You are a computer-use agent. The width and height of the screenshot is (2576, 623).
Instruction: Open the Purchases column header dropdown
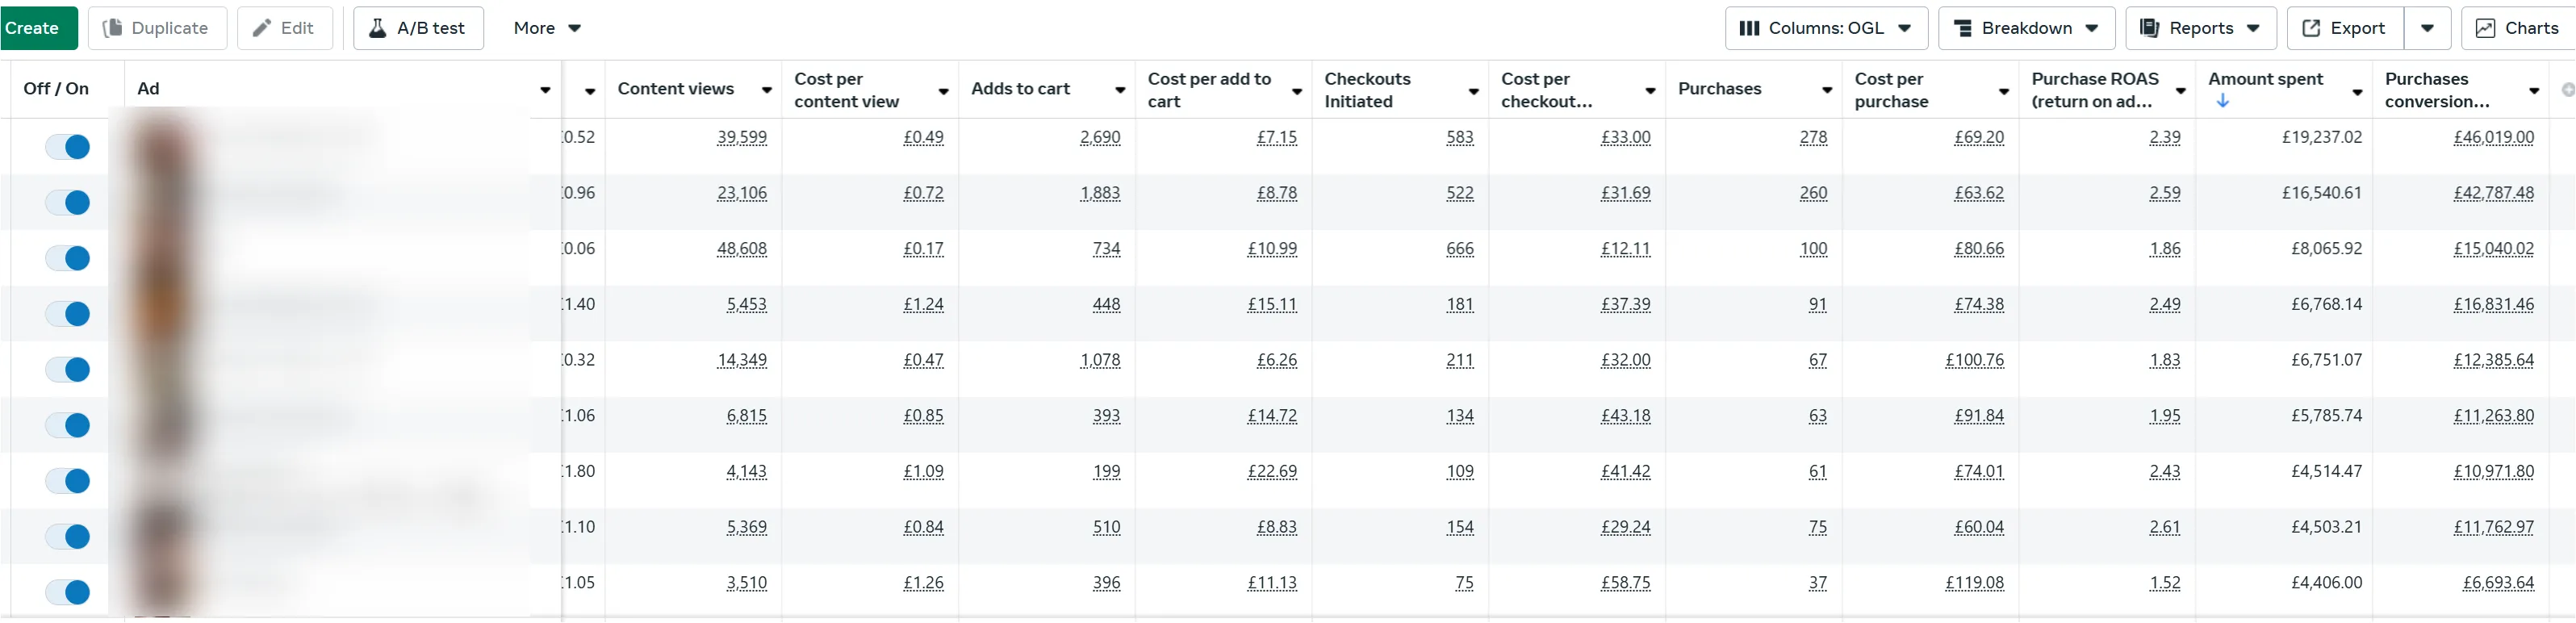pos(1826,89)
